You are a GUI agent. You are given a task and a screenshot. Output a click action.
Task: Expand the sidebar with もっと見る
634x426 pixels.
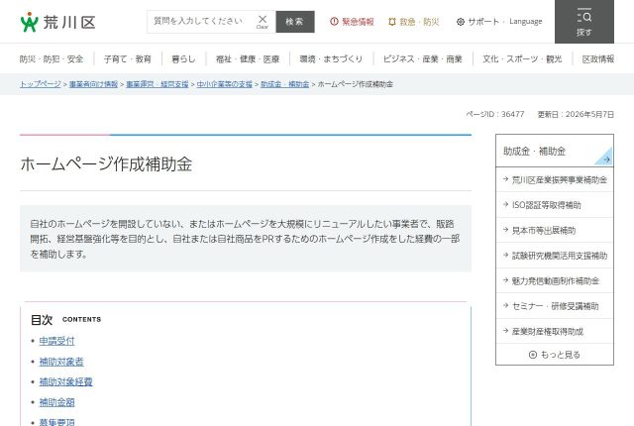point(555,355)
